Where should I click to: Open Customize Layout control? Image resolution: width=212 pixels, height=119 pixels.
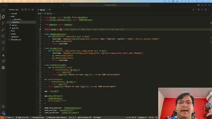point(209,5)
